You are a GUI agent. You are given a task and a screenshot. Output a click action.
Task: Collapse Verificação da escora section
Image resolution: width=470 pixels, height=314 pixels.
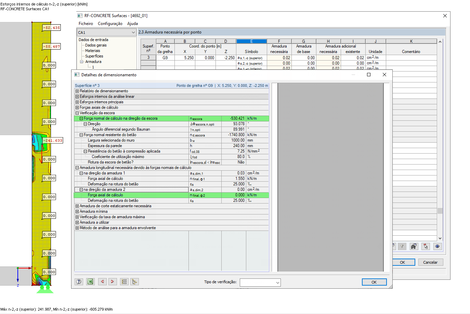(x=77, y=113)
